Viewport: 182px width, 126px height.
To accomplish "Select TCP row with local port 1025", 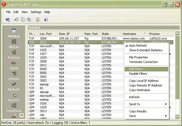I will coord(76,50).
